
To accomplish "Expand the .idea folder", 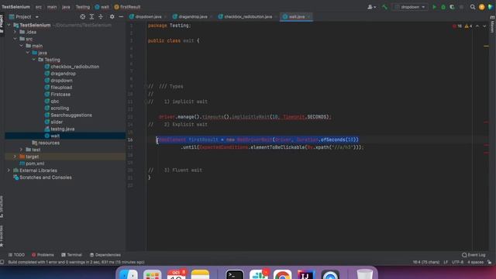I will [x=15, y=32].
